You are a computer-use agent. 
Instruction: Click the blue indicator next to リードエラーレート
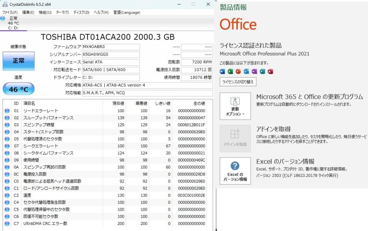click(x=7, y=110)
